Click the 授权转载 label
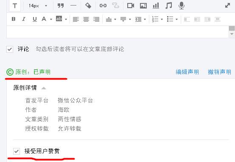Image resolution: width=235 pixels, height=162 pixels. pyautogui.click(x=37, y=128)
